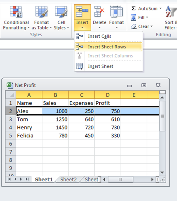
Task: Select the cell containing Felicia
Action: pos(29,136)
